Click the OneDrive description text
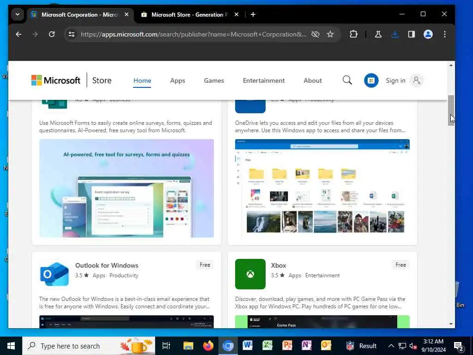The height and width of the screenshot is (355, 473). click(321, 127)
